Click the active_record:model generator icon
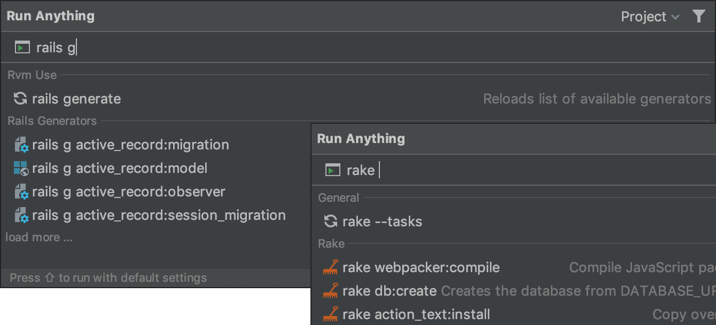 point(21,169)
